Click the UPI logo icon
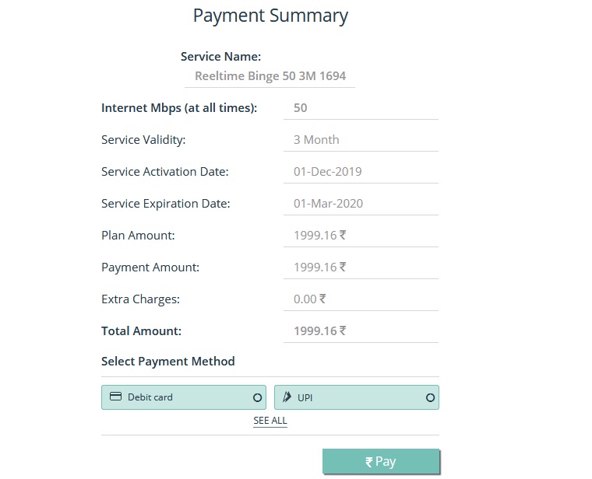592x479 pixels. (x=287, y=397)
